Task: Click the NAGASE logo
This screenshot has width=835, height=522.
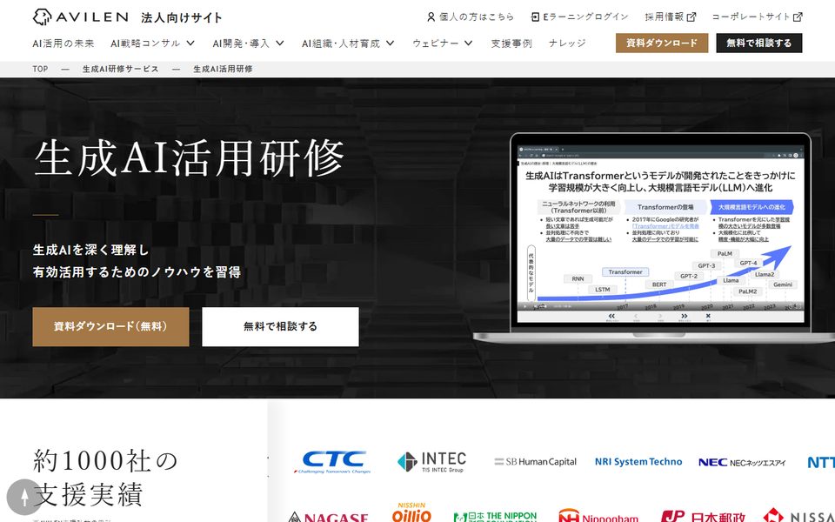Action: click(x=329, y=517)
